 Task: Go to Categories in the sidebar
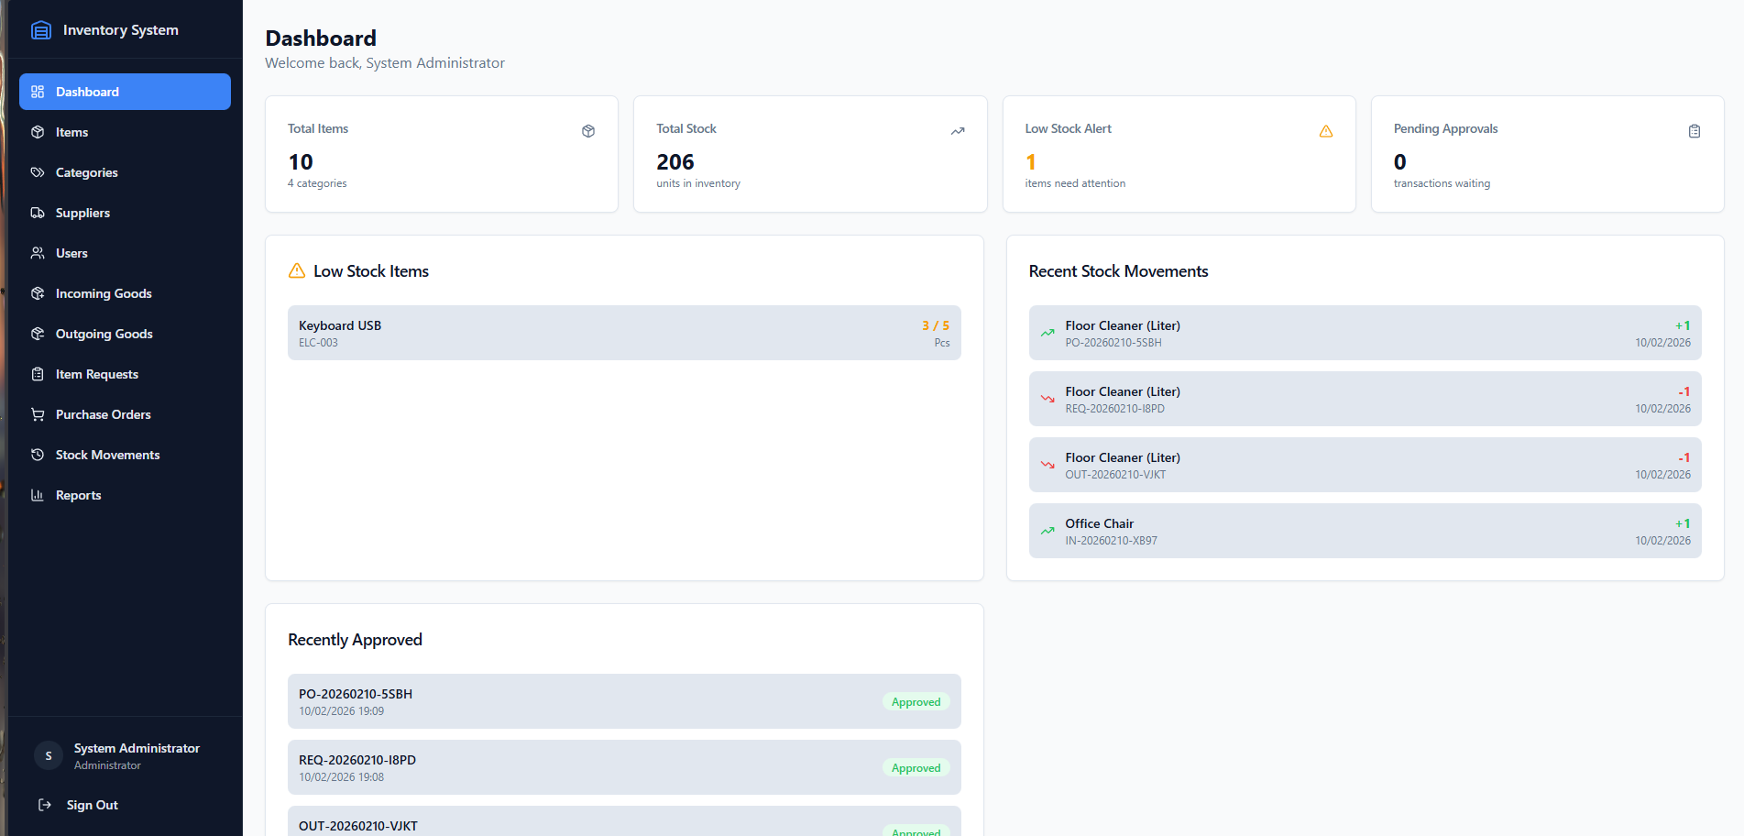[86, 172]
